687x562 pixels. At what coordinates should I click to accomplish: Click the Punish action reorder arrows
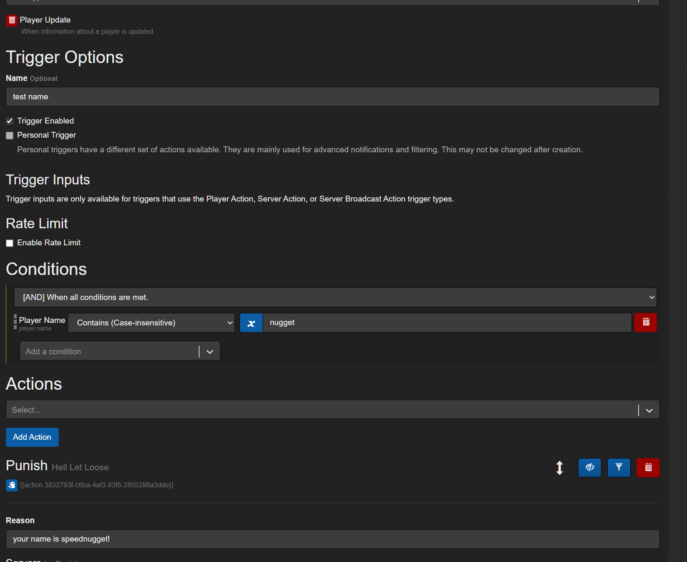coord(560,468)
